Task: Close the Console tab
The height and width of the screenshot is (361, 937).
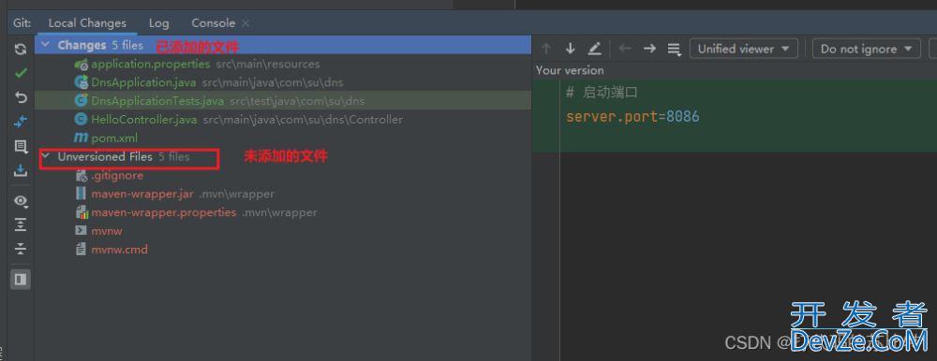Action: (x=245, y=24)
